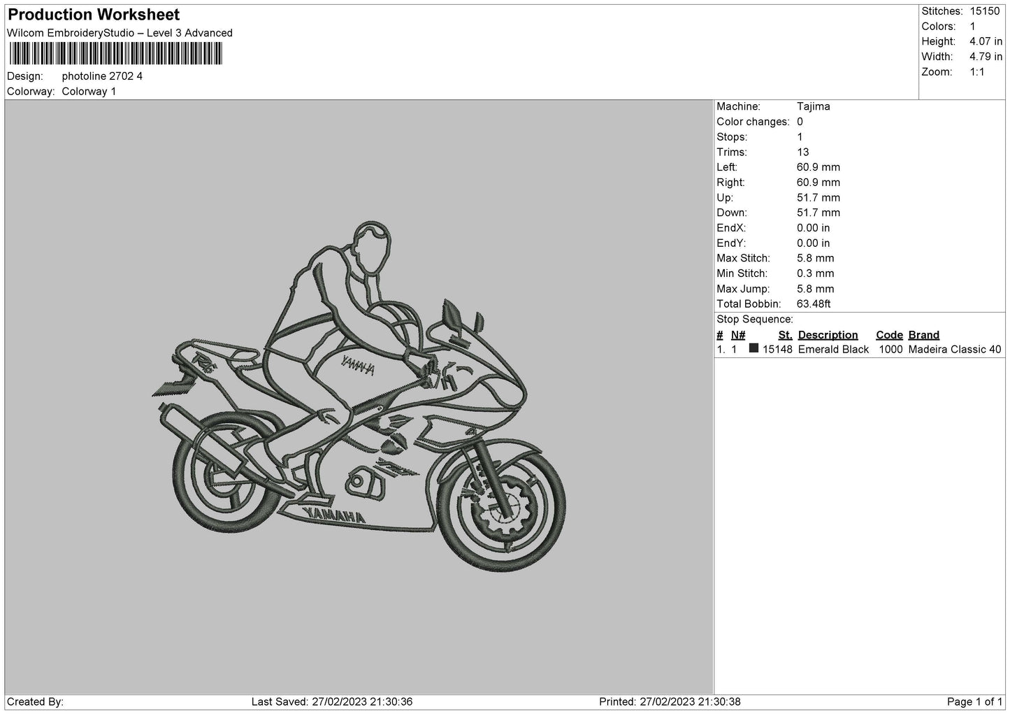Click the Total Bobbin value 63.48ft
This screenshot has width=1010, height=714.
tap(814, 304)
